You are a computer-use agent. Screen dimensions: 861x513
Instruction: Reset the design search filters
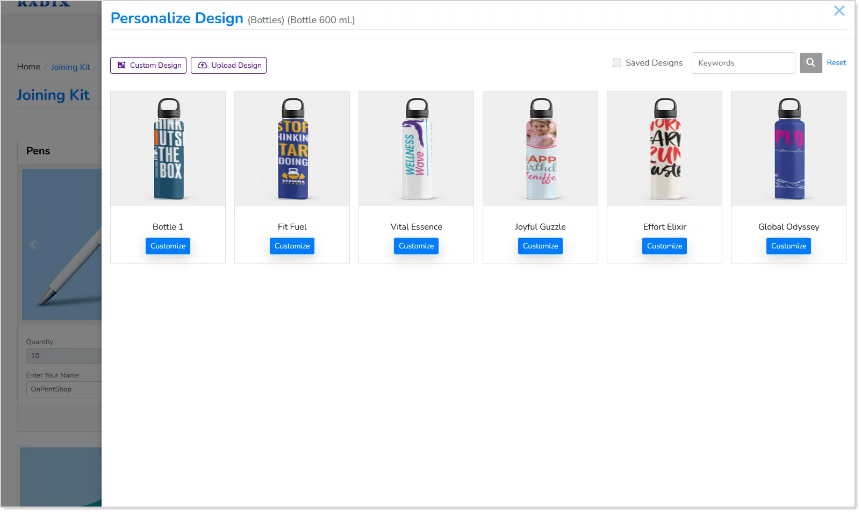coord(836,63)
